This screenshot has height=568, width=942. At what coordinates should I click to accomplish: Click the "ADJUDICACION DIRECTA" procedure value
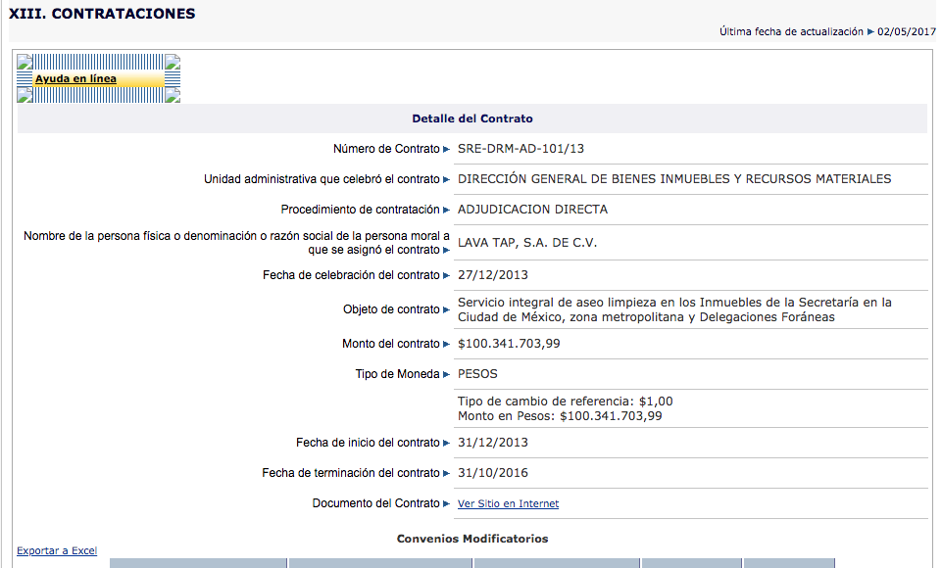pyautogui.click(x=532, y=209)
